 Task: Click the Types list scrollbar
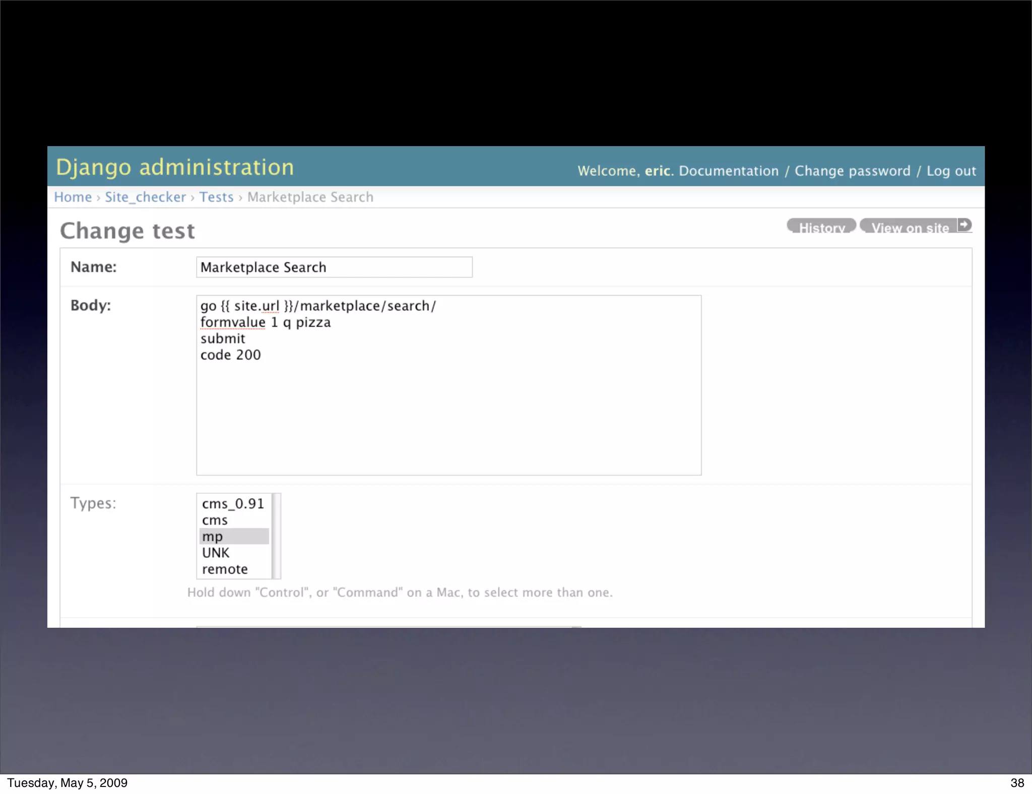pyautogui.click(x=276, y=536)
